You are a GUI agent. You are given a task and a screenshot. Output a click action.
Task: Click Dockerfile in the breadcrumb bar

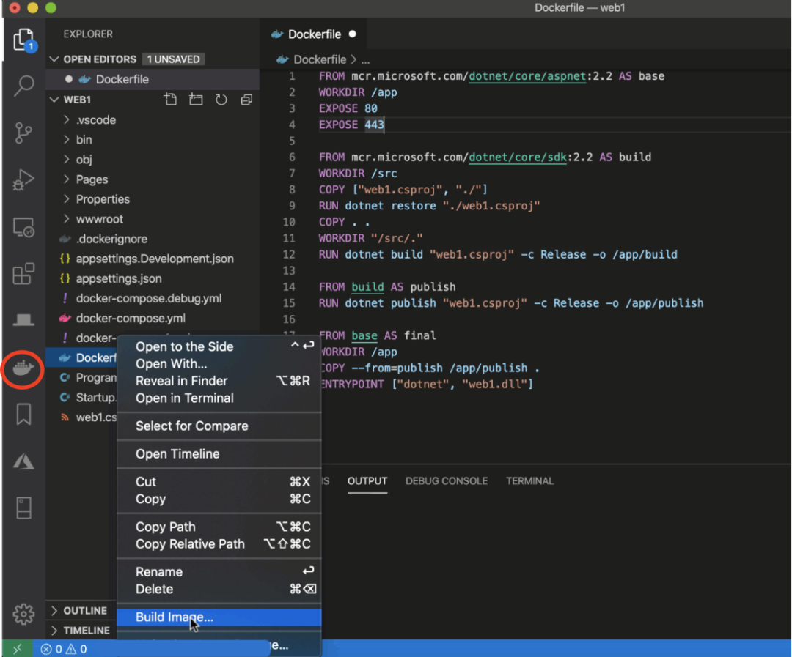319,59
